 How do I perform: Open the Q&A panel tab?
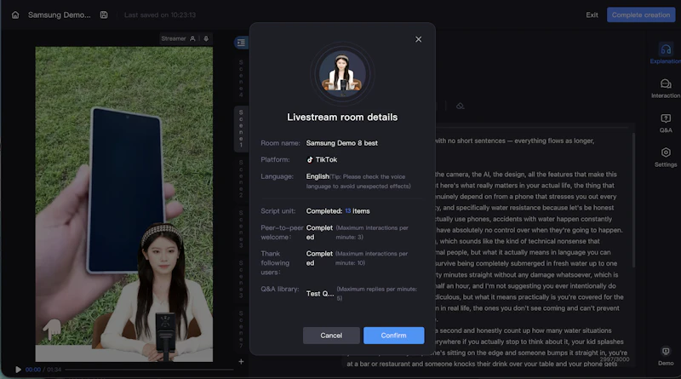(666, 123)
